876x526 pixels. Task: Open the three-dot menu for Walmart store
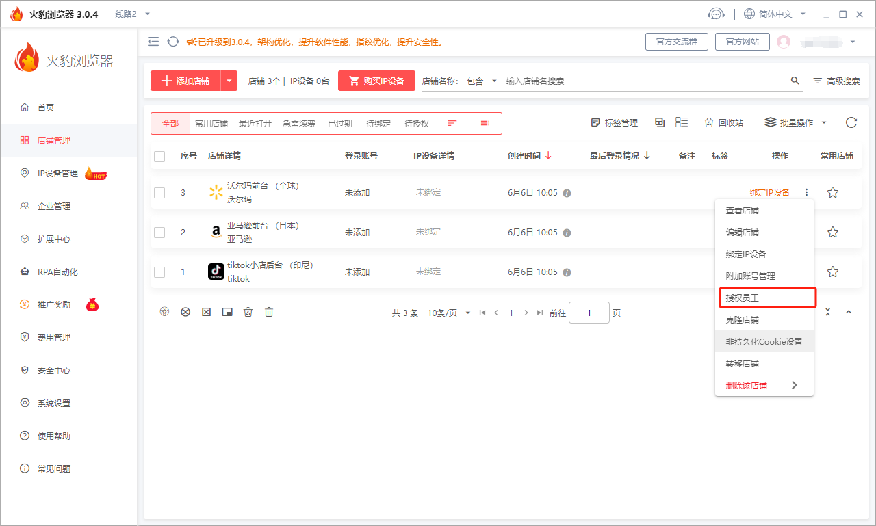coord(807,193)
